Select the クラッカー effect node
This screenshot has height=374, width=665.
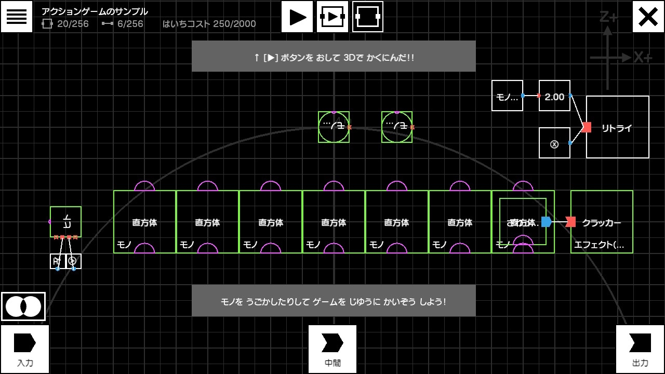point(602,222)
